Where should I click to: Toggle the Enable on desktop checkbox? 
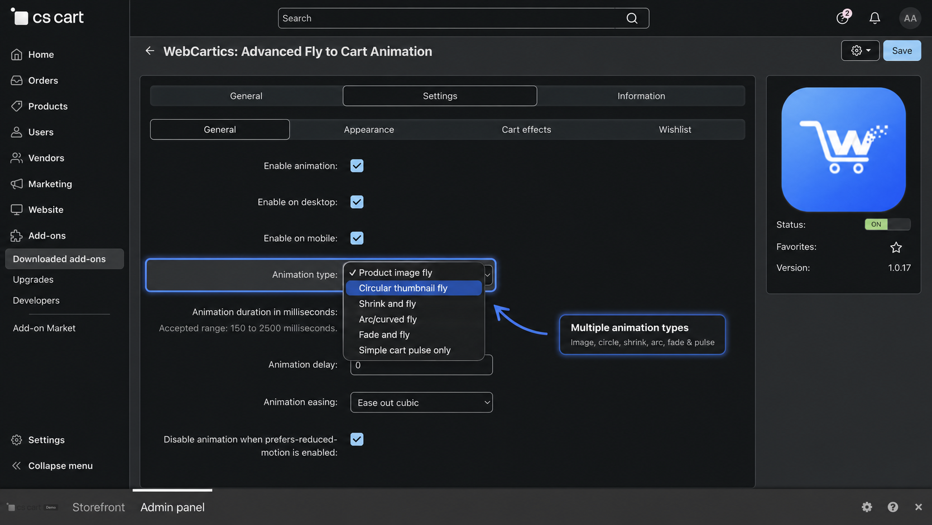tap(357, 202)
